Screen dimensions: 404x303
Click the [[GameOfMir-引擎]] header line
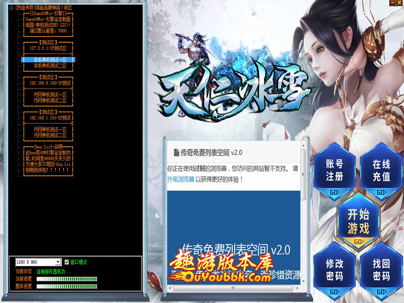point(48,14)
